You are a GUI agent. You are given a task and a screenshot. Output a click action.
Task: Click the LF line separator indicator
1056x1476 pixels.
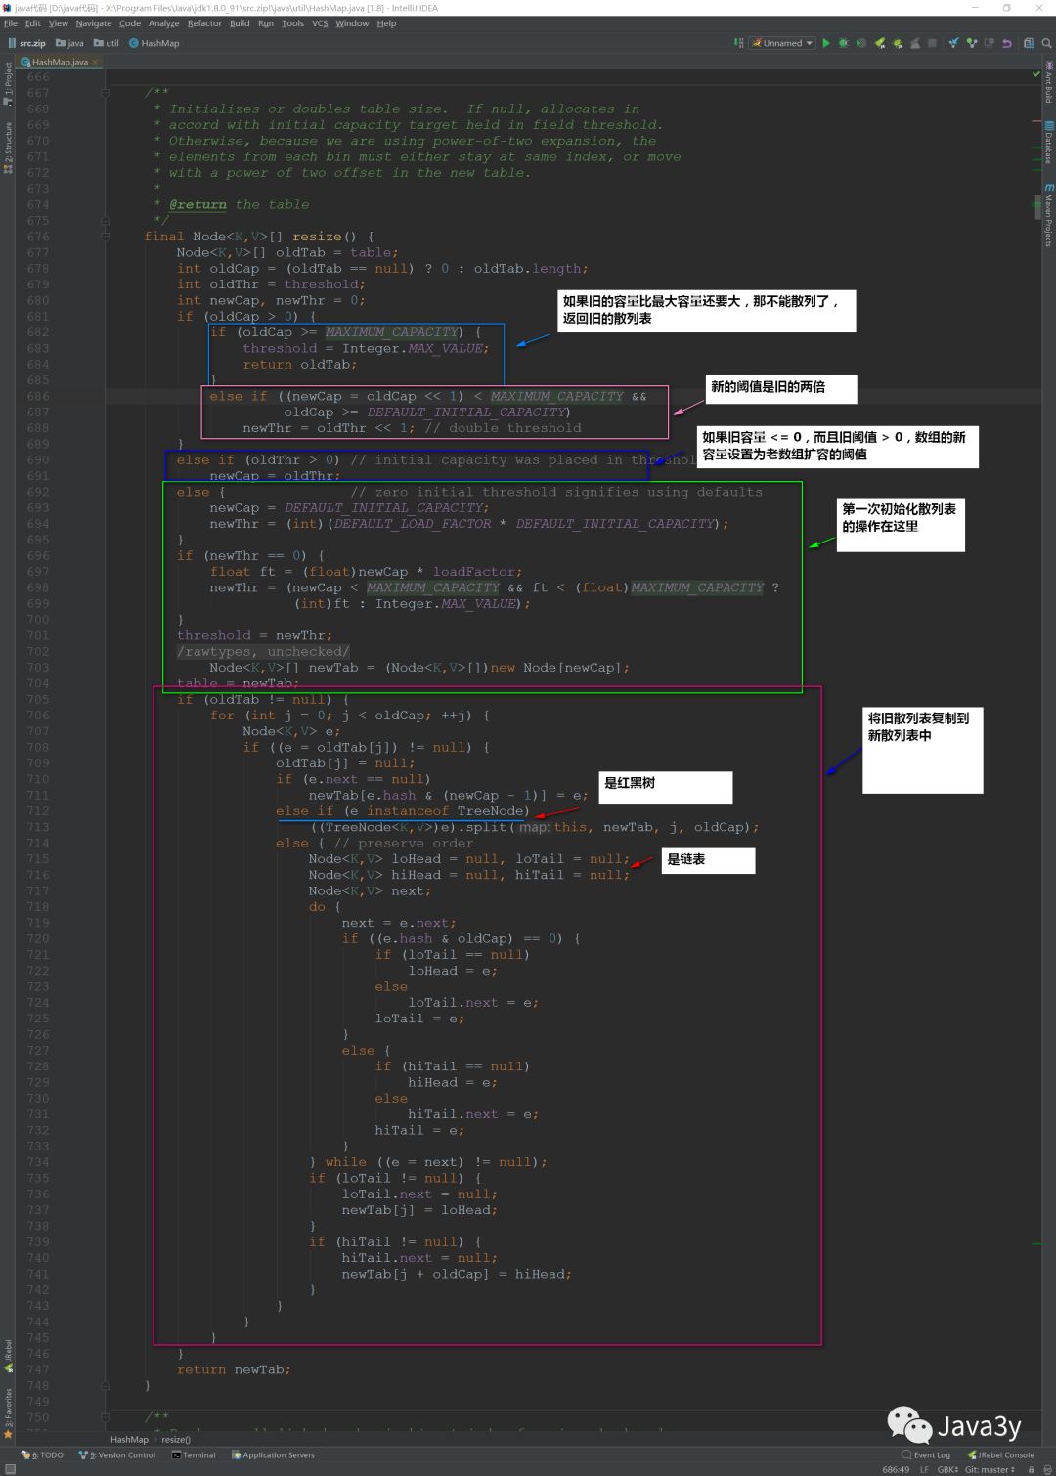(x=924, y=1469)
